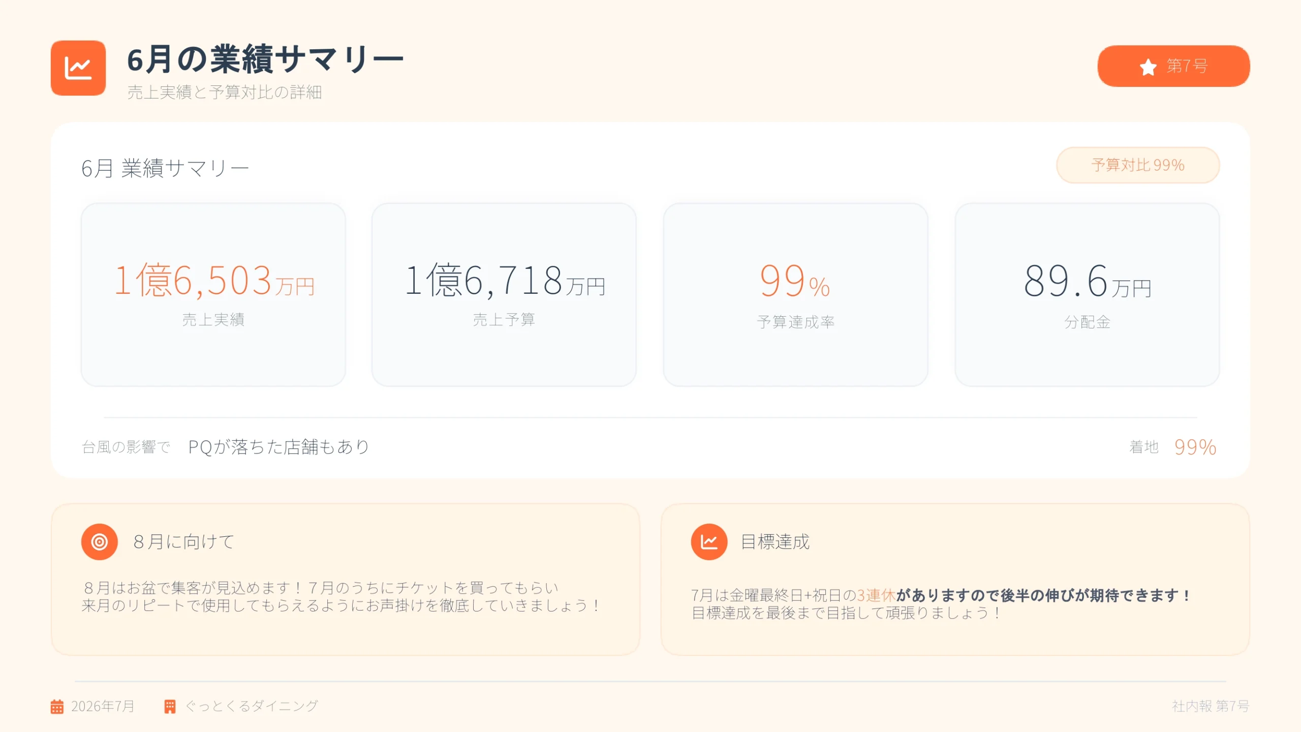The image size is (1301, 732).
Task: Click the chart icon beside 目標達成
Action: (x=709, y=542)
